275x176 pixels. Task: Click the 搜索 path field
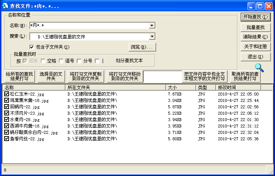click(89, 36)
